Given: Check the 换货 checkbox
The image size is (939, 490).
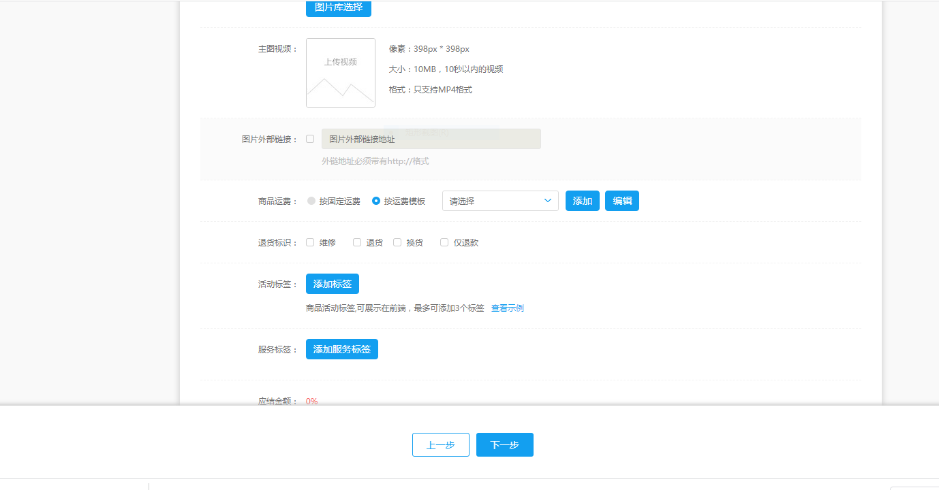Looking at the screenshot, I should tap(397, 242).
